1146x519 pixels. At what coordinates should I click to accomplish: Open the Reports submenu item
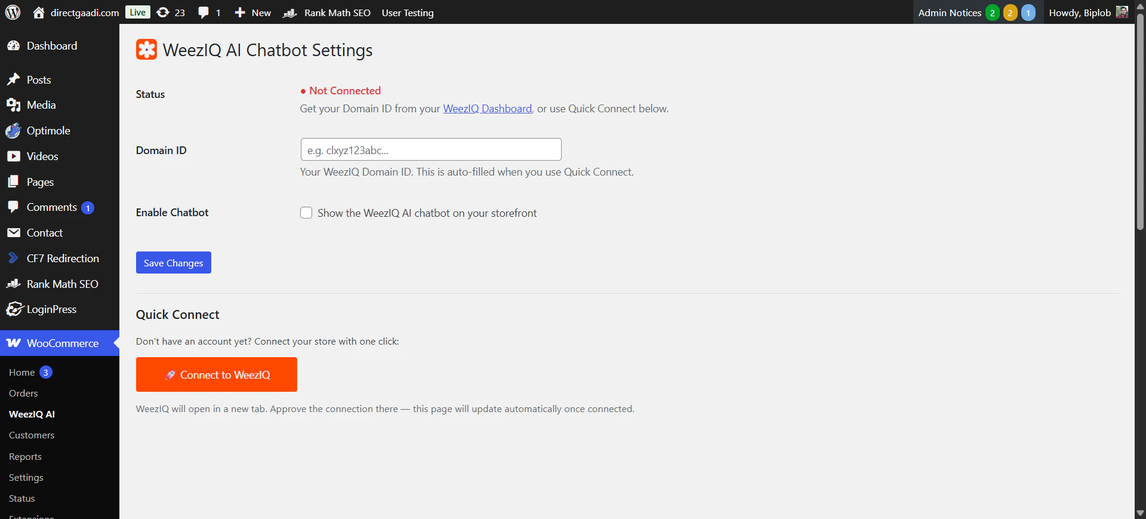click(x=25, y=456)
